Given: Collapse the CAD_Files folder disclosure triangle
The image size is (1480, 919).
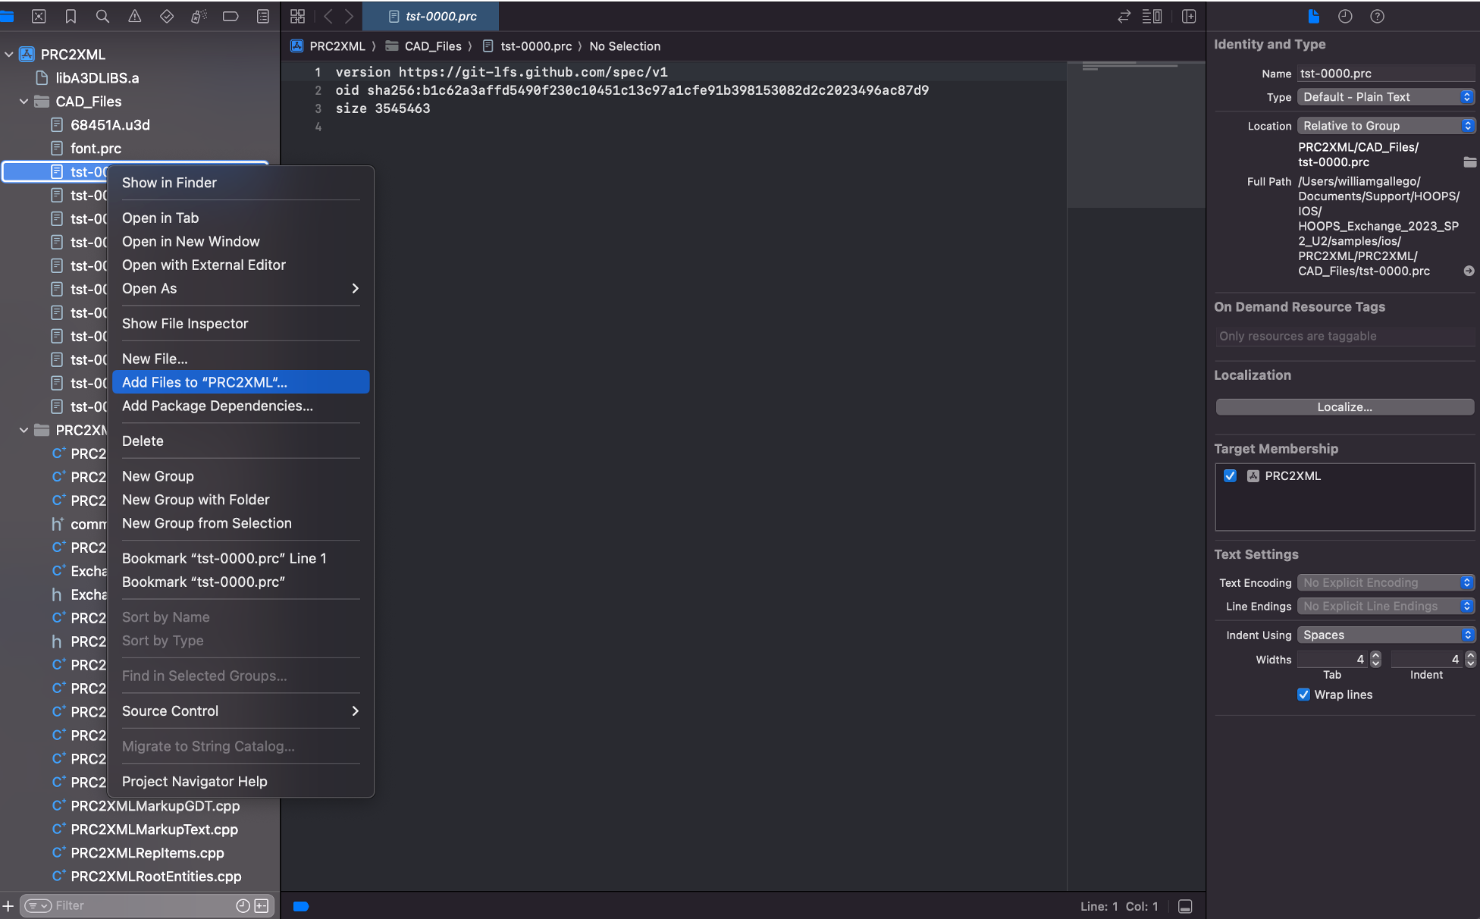Looking at the screenshot, I should point(23,101).
